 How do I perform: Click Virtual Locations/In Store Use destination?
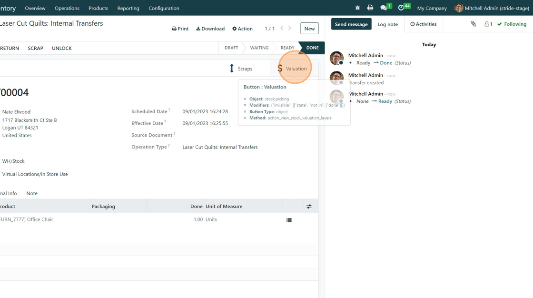[x=35, y=174]
